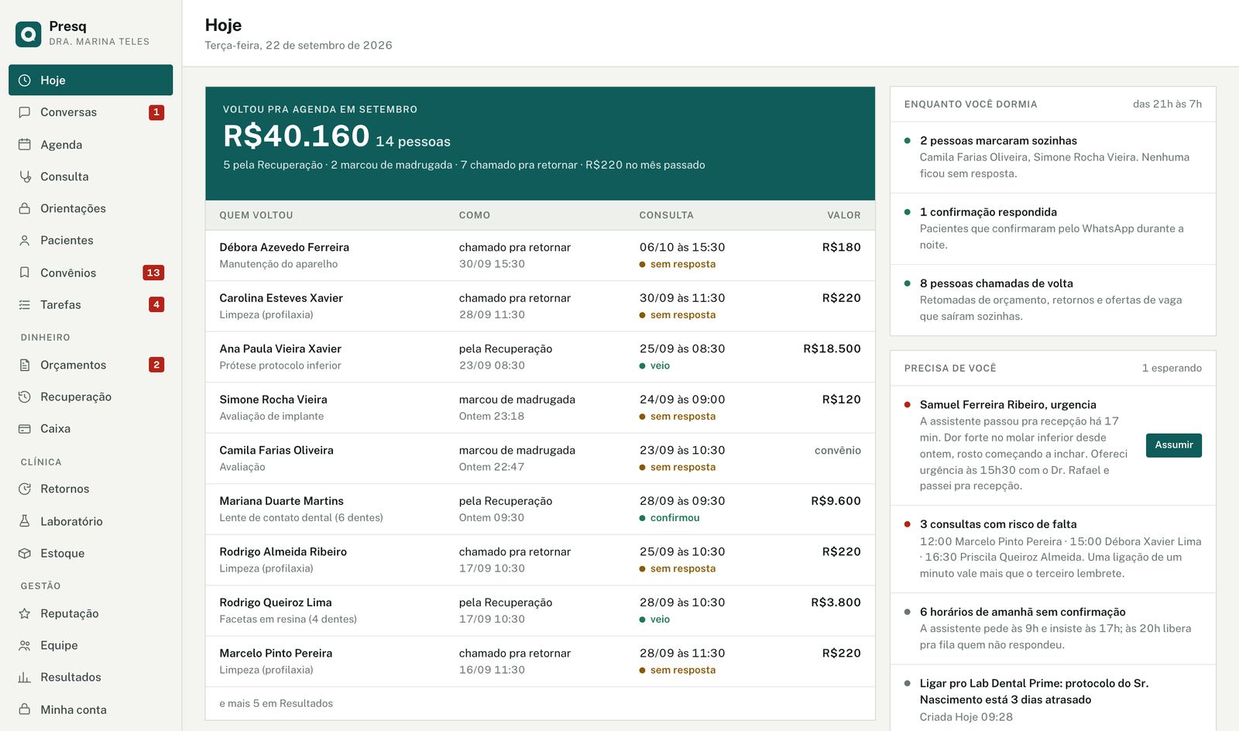Click '1 confirmação respondida' entry
This screenshot has height=731, width=1239.
click(1052, 228)
